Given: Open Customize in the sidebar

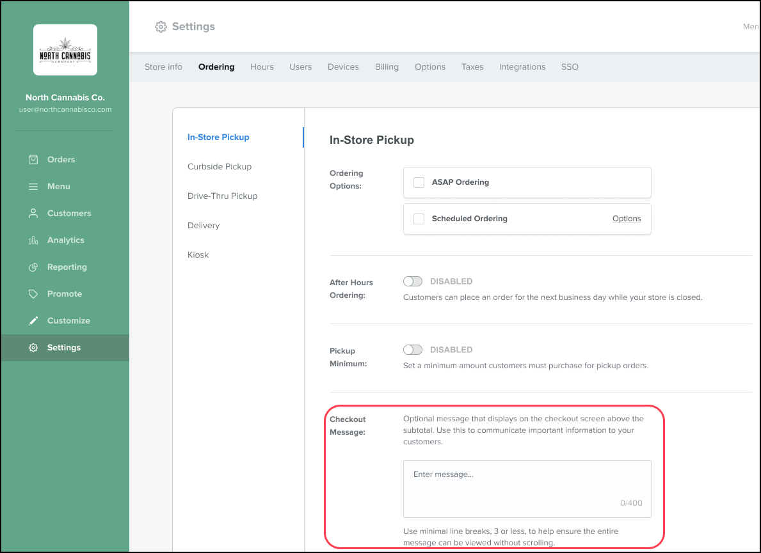Looking at the screenshot, I should 68,321.
